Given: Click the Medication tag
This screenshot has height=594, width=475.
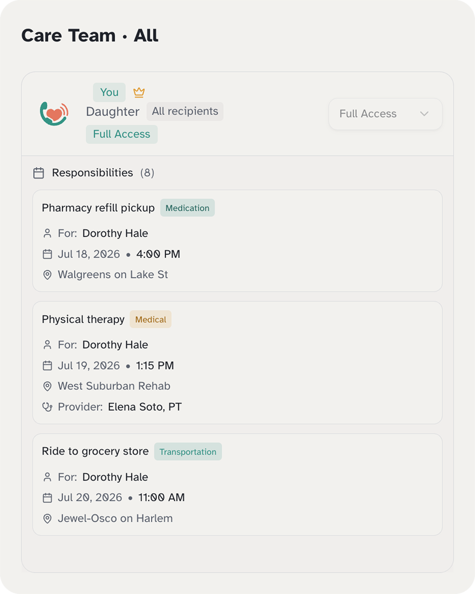Looking at the screenshot, I should pyautogui.click(x=188, y=208).
